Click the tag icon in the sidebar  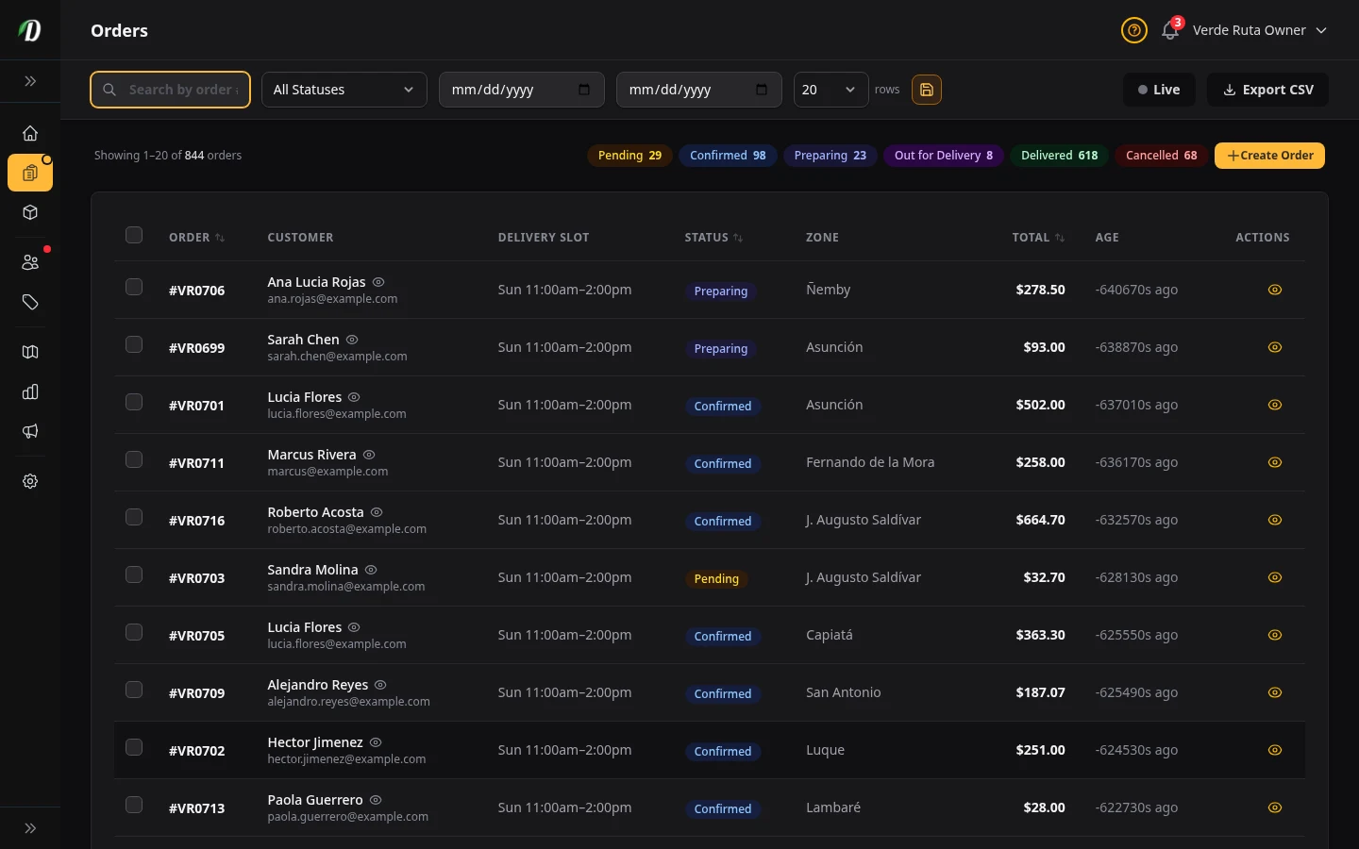click(30, 302)
